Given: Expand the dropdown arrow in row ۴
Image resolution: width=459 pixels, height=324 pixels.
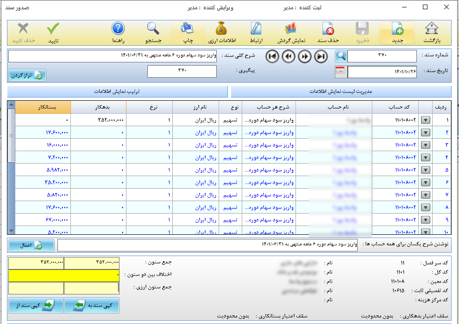Looking at the screenshot, I should [x=425, y=158].
